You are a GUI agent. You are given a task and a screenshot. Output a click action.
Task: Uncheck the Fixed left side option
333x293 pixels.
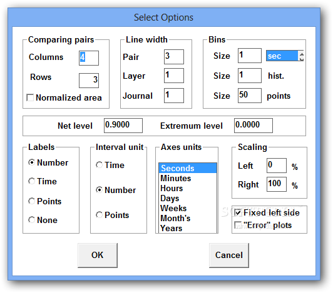coord(237,212)
